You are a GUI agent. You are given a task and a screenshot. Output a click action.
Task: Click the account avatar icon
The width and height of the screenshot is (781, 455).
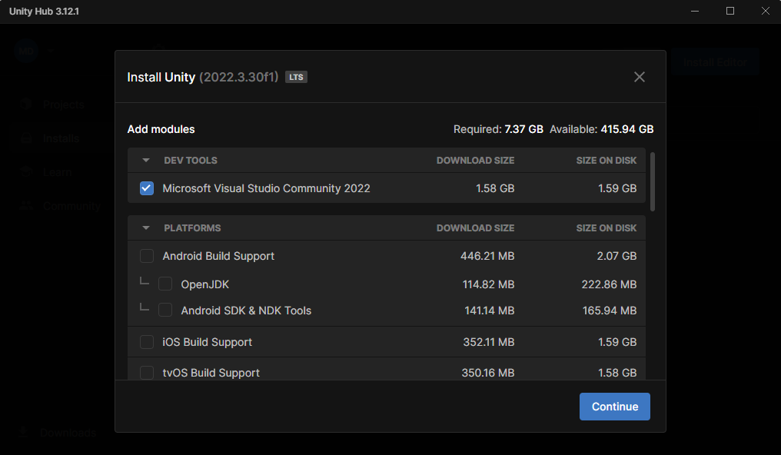pyautogui.click(x=26, y=51)
